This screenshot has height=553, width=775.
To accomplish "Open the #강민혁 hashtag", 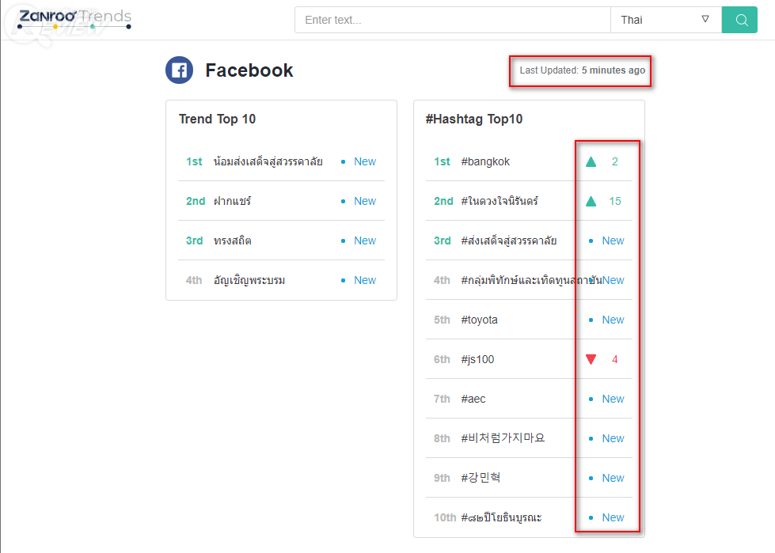I will tap(481, 479).
